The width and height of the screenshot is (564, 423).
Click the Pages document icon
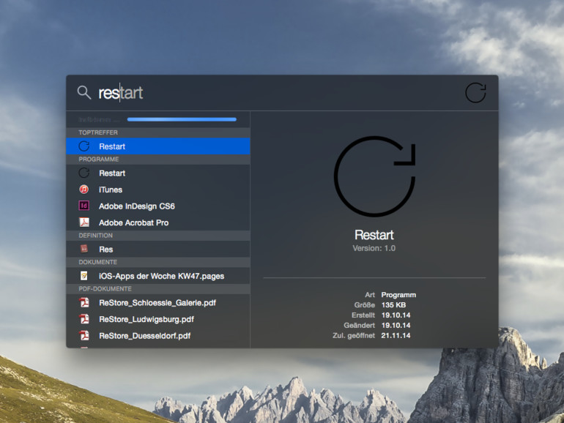pos(84,276)
